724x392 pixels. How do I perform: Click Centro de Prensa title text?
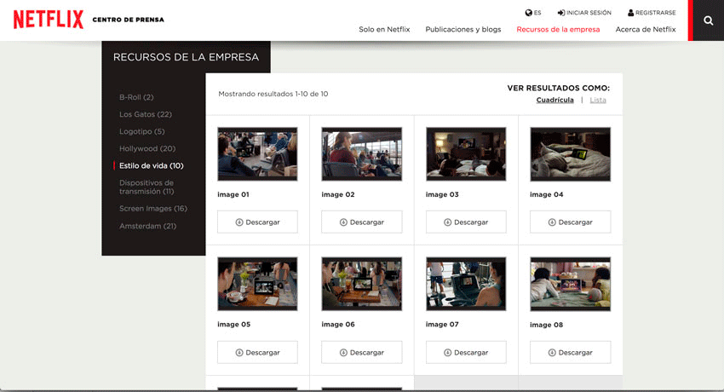click(x=129, y=20)
